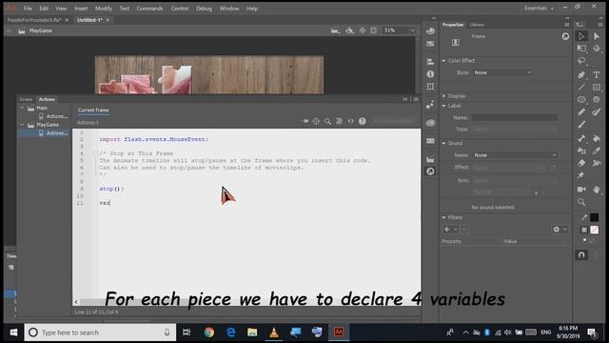Pick the Lasso tool
Viewport: 609px width, 343px height.
[581, 61]
